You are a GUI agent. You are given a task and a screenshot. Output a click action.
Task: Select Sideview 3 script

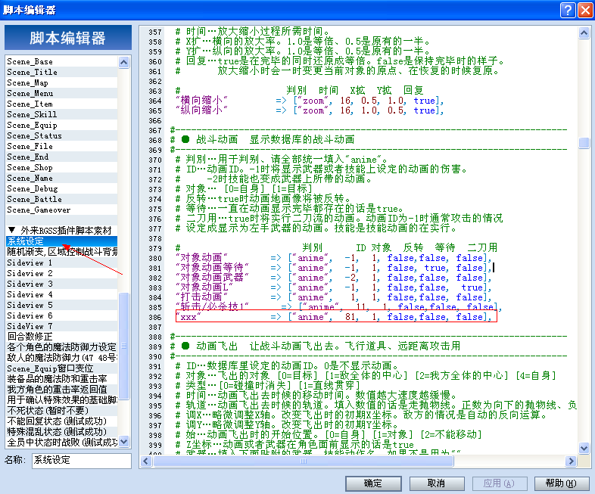(x=62, y=284)
